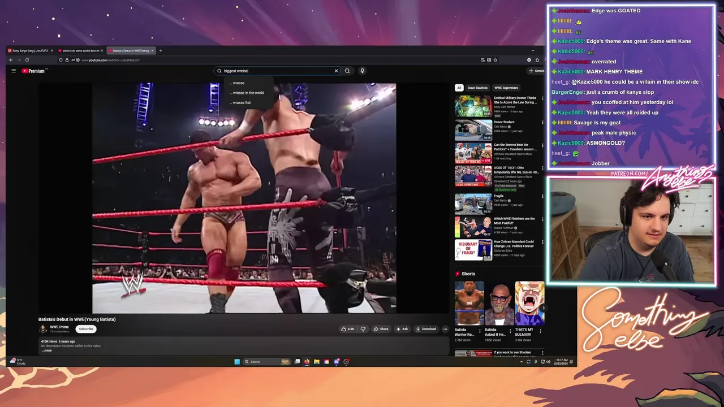
Task: Open options menu for Honor Student video
Action: tap(542, 122)
